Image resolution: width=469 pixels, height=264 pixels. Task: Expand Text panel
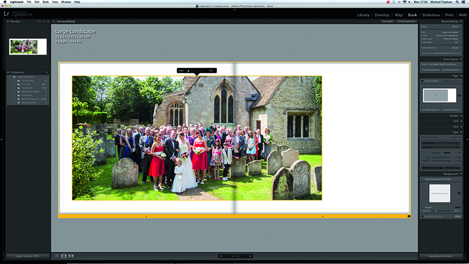pyautogui.click(x=461, y=127)
